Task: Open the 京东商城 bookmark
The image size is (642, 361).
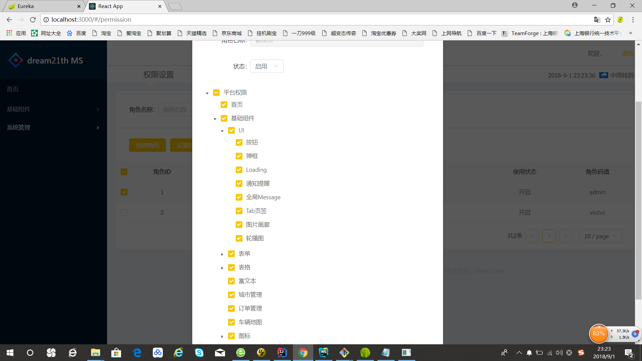Action: click(227, 33)
